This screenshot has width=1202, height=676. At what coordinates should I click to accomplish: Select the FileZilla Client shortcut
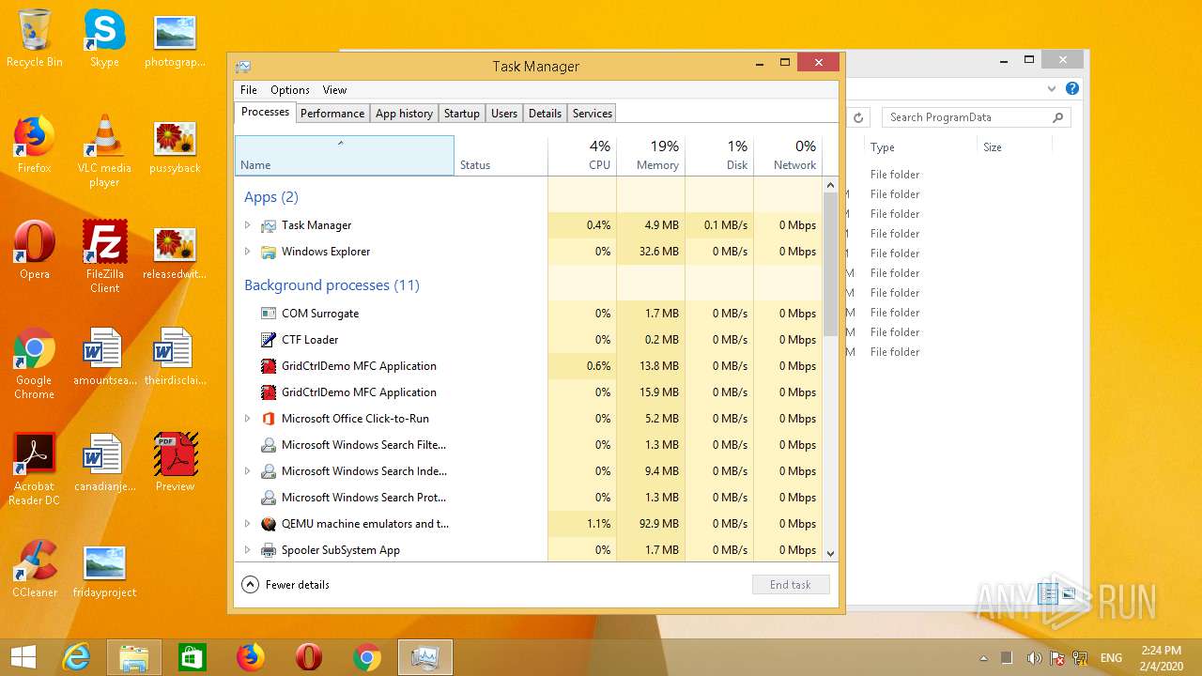(104, 256)
